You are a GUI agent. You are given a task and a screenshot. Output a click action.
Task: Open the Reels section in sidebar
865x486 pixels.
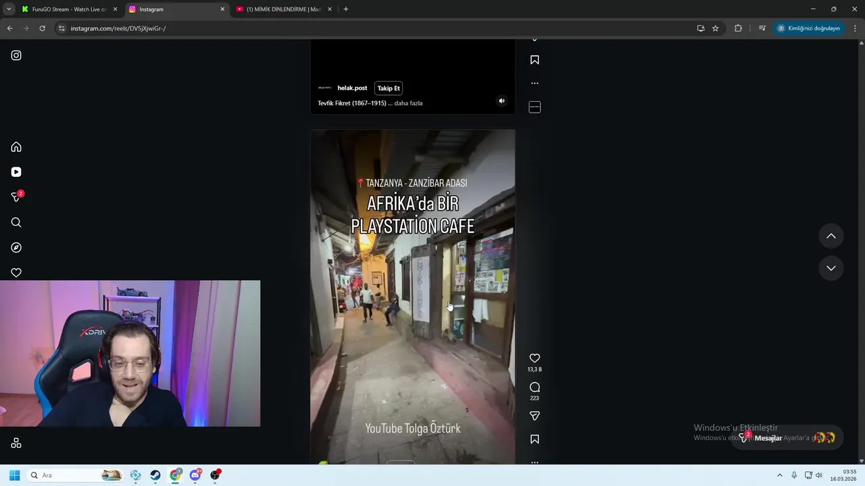point(16,172)
